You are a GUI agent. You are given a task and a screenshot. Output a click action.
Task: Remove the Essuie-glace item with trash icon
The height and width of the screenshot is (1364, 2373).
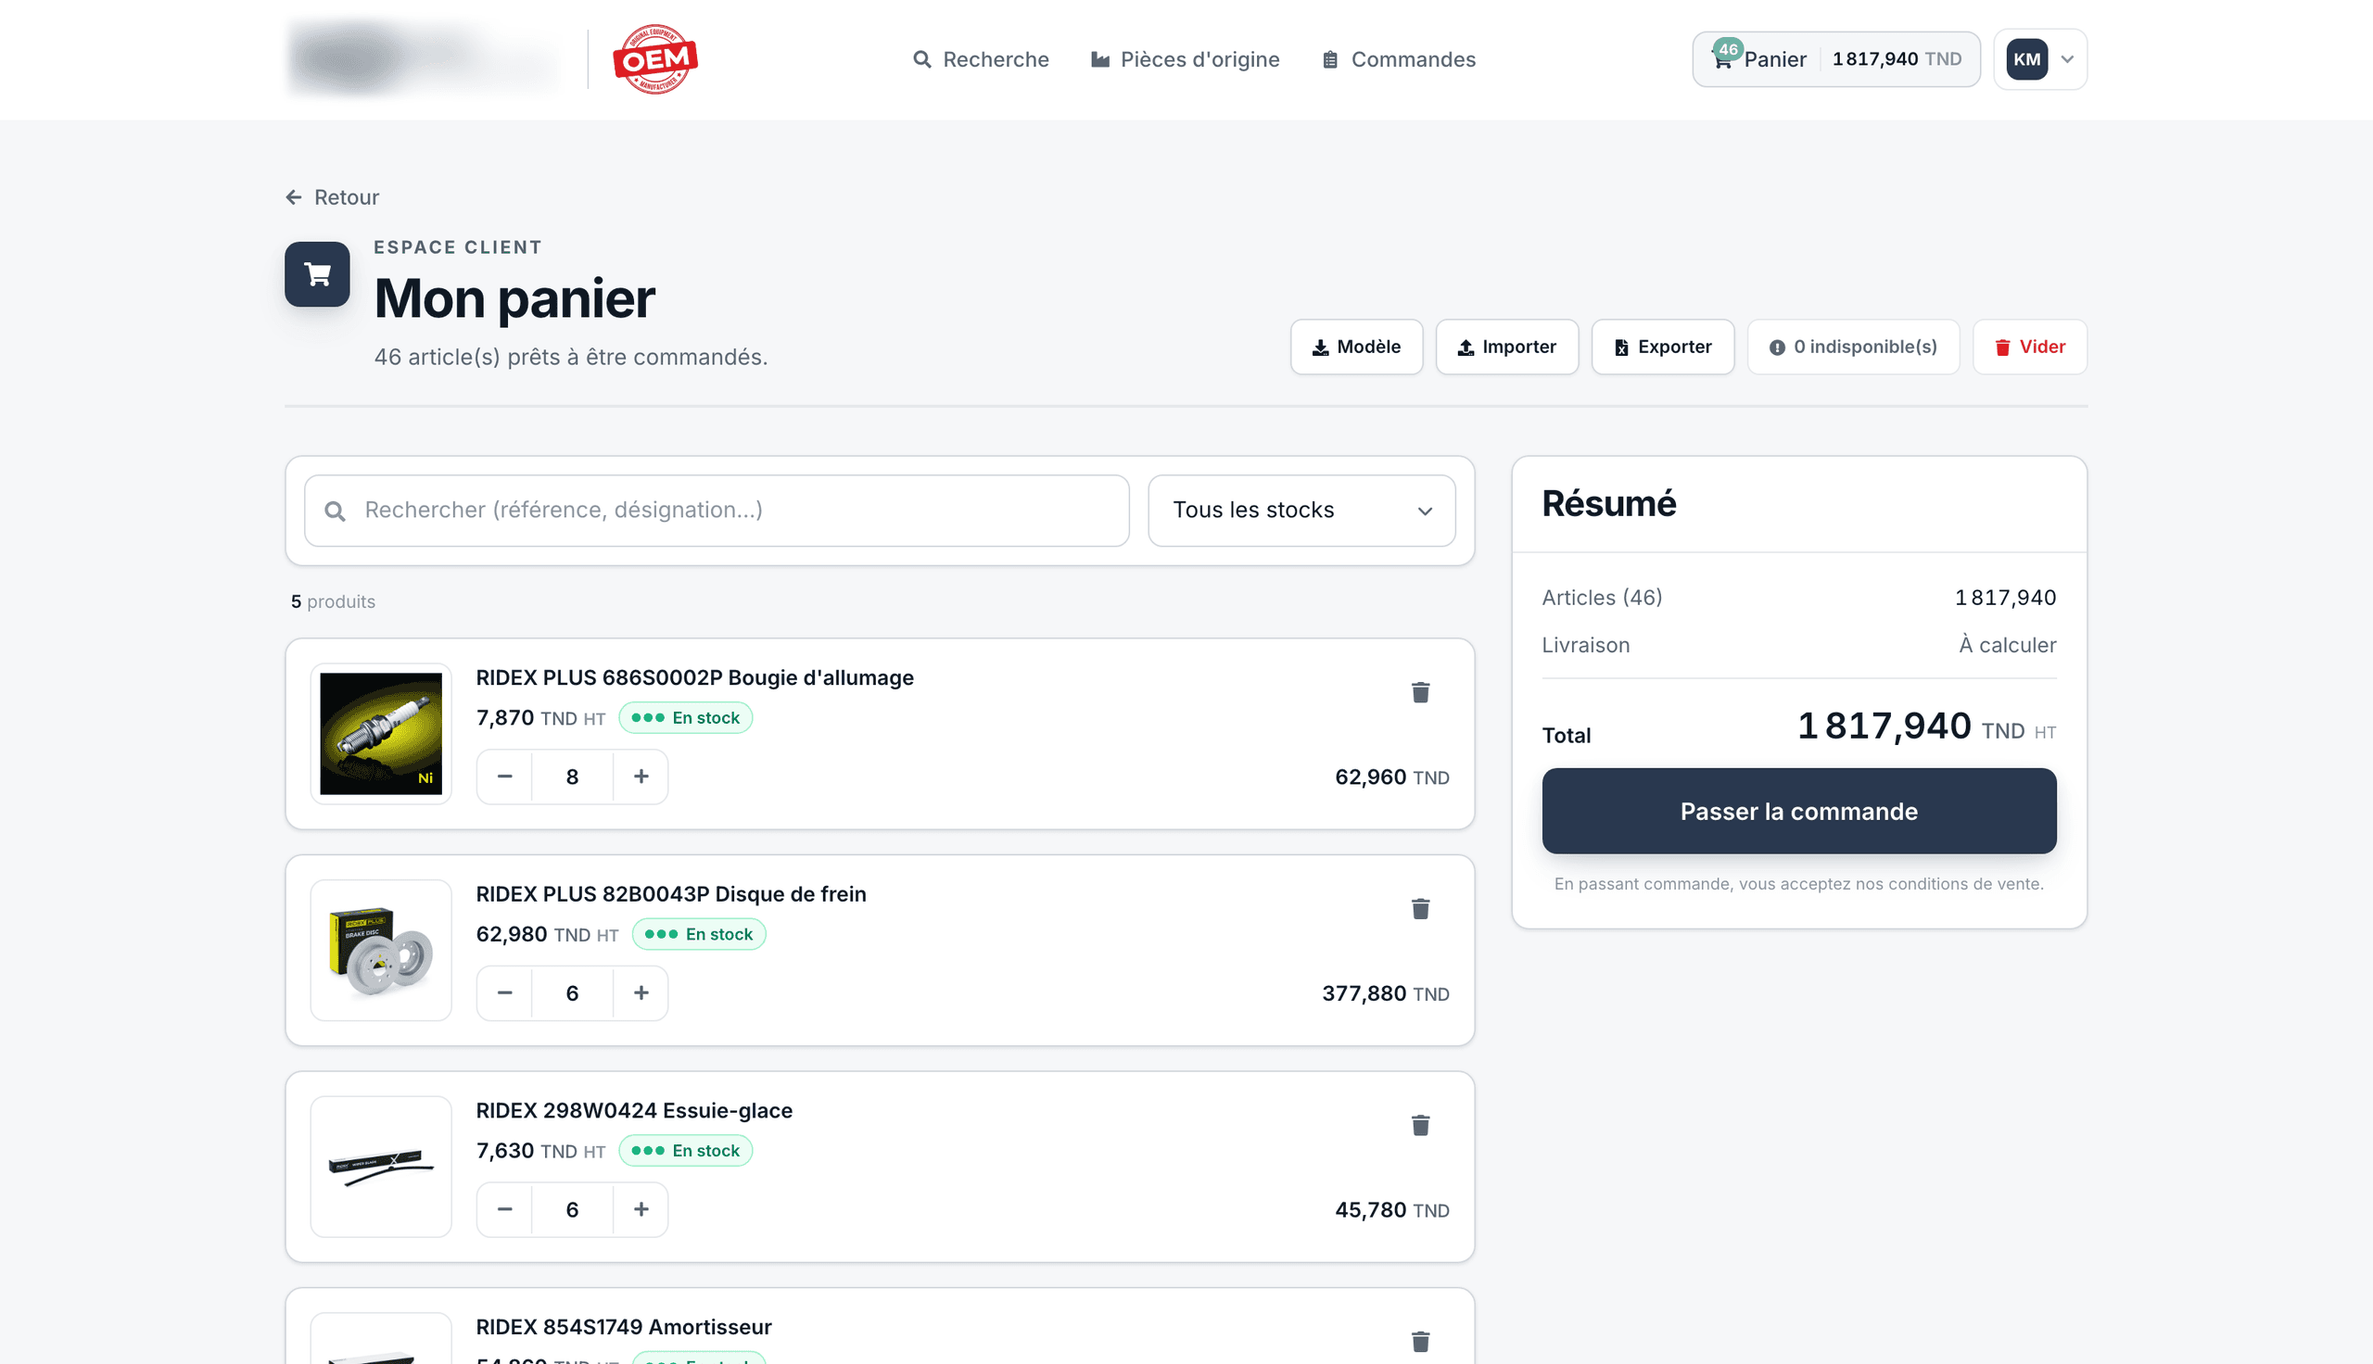pos(1420,1125)
